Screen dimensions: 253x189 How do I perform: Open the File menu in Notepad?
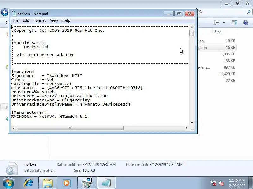(15, 20)
